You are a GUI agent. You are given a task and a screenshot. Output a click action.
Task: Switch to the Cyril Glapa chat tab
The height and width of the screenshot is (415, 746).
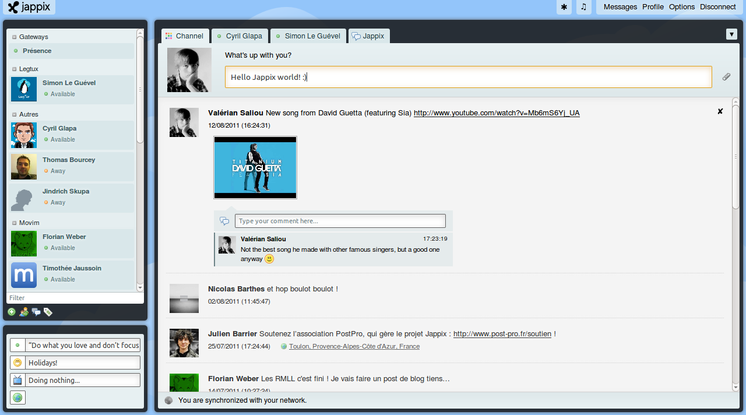240,36
